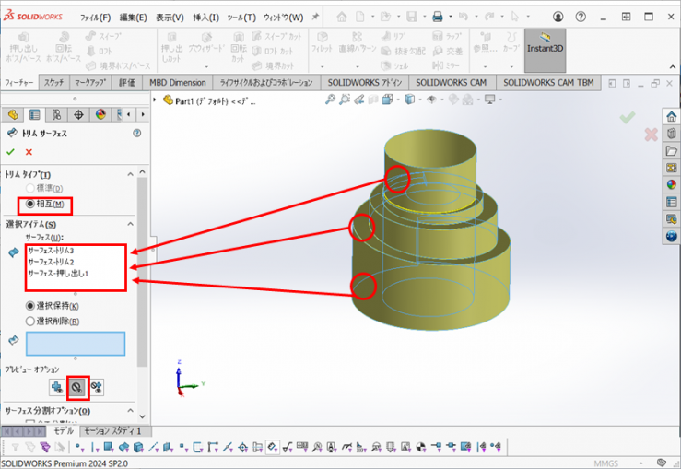Click the first preview option icon
This screenshot has height=469, width=681.
coord(57,388)
